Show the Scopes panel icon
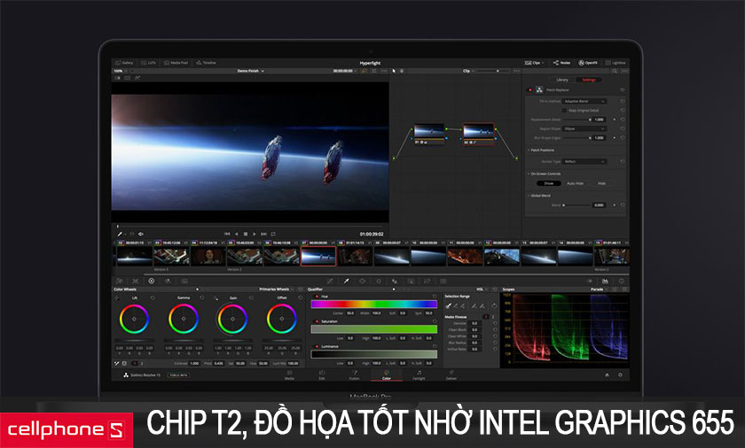Image resolution: width=745 pixels, height=448 pixels. click(605, 282)
